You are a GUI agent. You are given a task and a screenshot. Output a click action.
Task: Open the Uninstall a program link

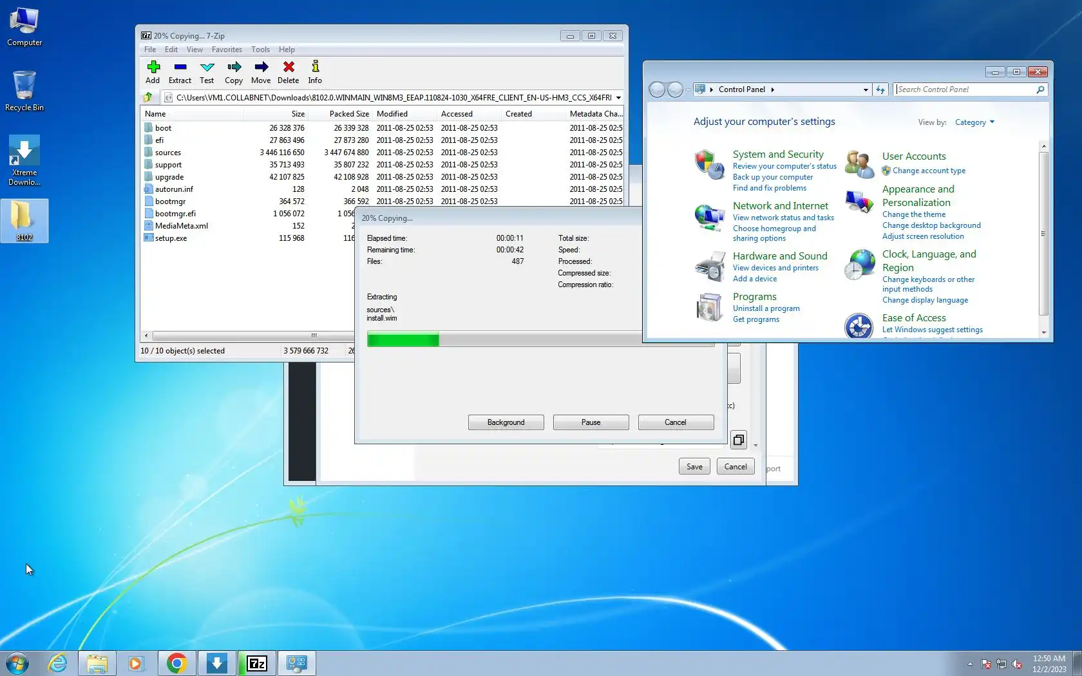click(766, 308)
